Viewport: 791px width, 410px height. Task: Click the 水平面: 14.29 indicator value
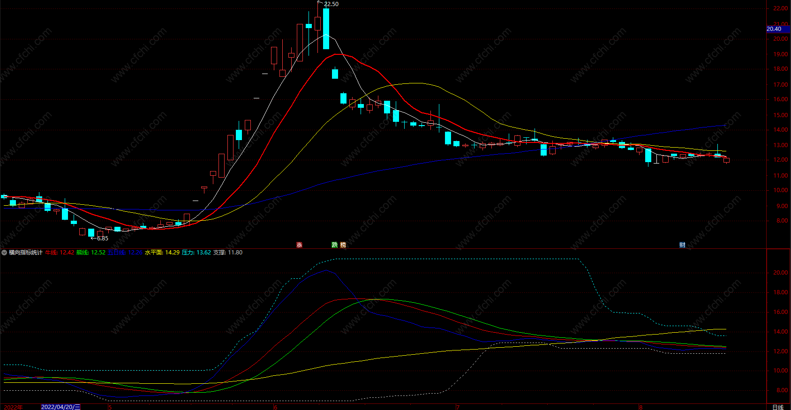[x=162, y=253]
